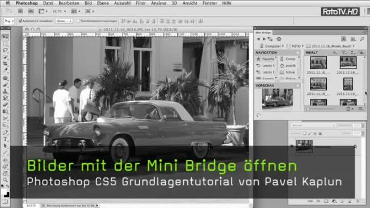The image size is (370, 208).
Task: Go forward in Mini Bridge navigation
Action: click(264, 39)
